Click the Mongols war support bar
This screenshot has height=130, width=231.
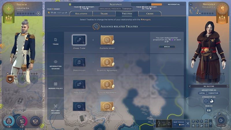(147, 4)
